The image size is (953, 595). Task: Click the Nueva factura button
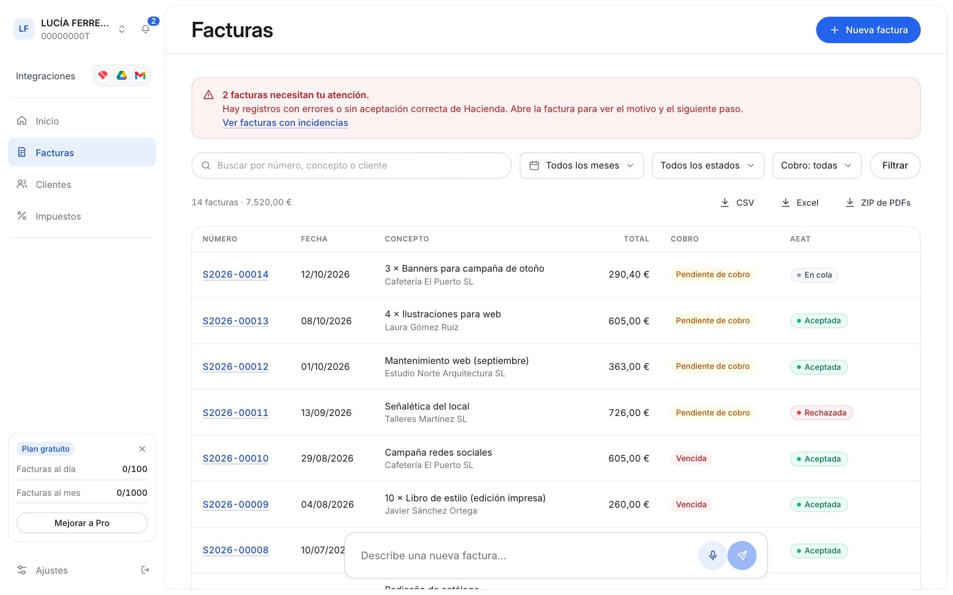click(868, 30)
